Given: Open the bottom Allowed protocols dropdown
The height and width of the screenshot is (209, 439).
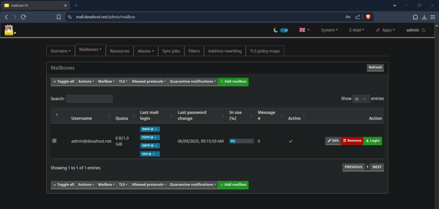Looking at the screenshot, I should (149, 185).
